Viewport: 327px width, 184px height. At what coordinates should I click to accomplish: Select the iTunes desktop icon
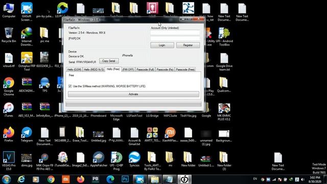coord(9,110)
